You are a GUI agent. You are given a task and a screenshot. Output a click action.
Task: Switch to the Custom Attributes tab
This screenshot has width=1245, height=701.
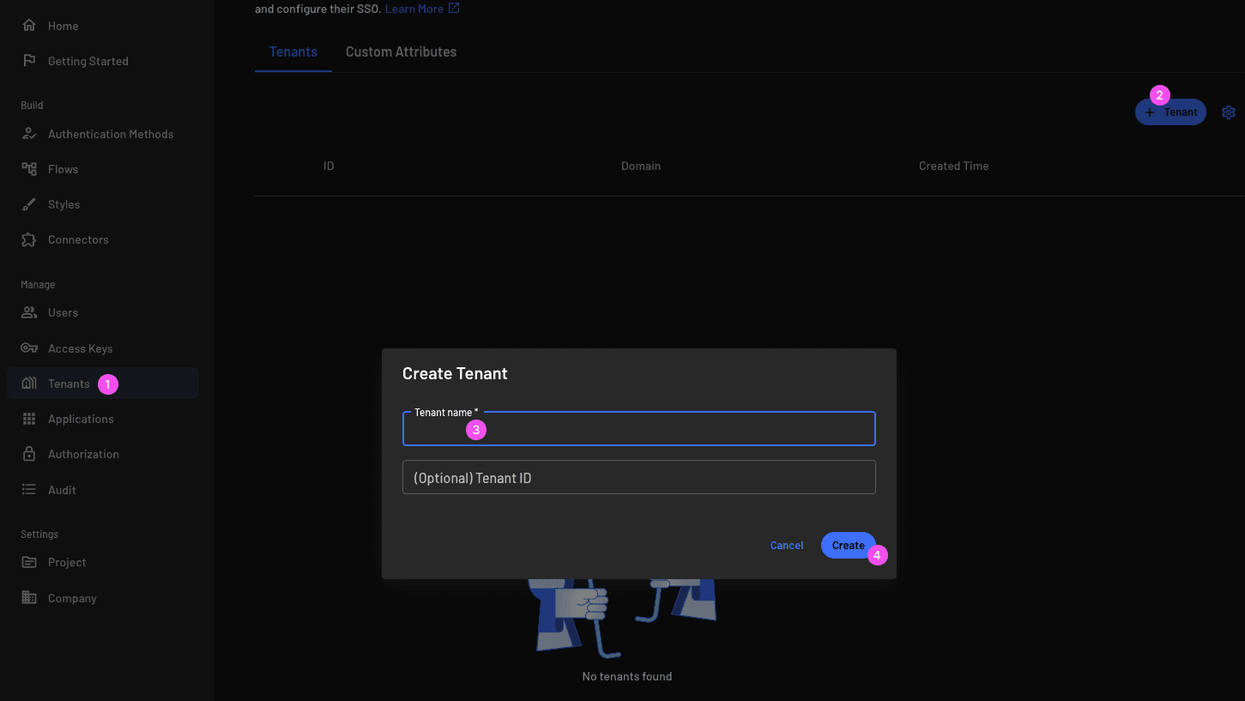click(401, 51)
